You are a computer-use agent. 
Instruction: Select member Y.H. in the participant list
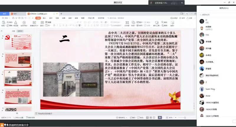click(207, 35)
